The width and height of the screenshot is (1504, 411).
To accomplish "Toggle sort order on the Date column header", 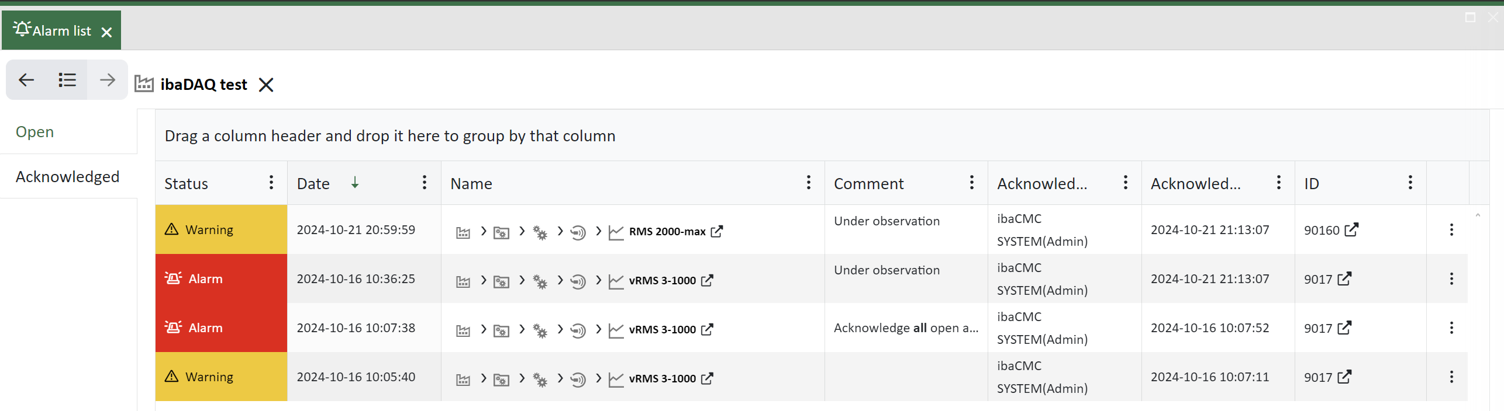I will pos(314,183).
